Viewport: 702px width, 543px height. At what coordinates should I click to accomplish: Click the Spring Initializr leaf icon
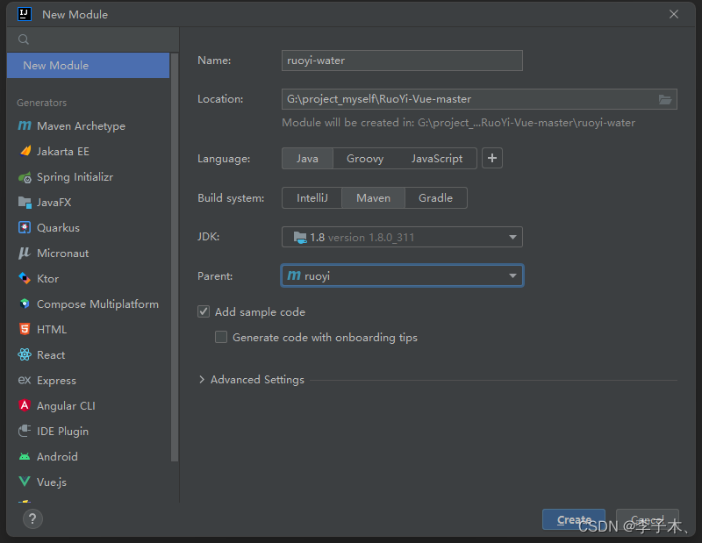tap(25, 177)
